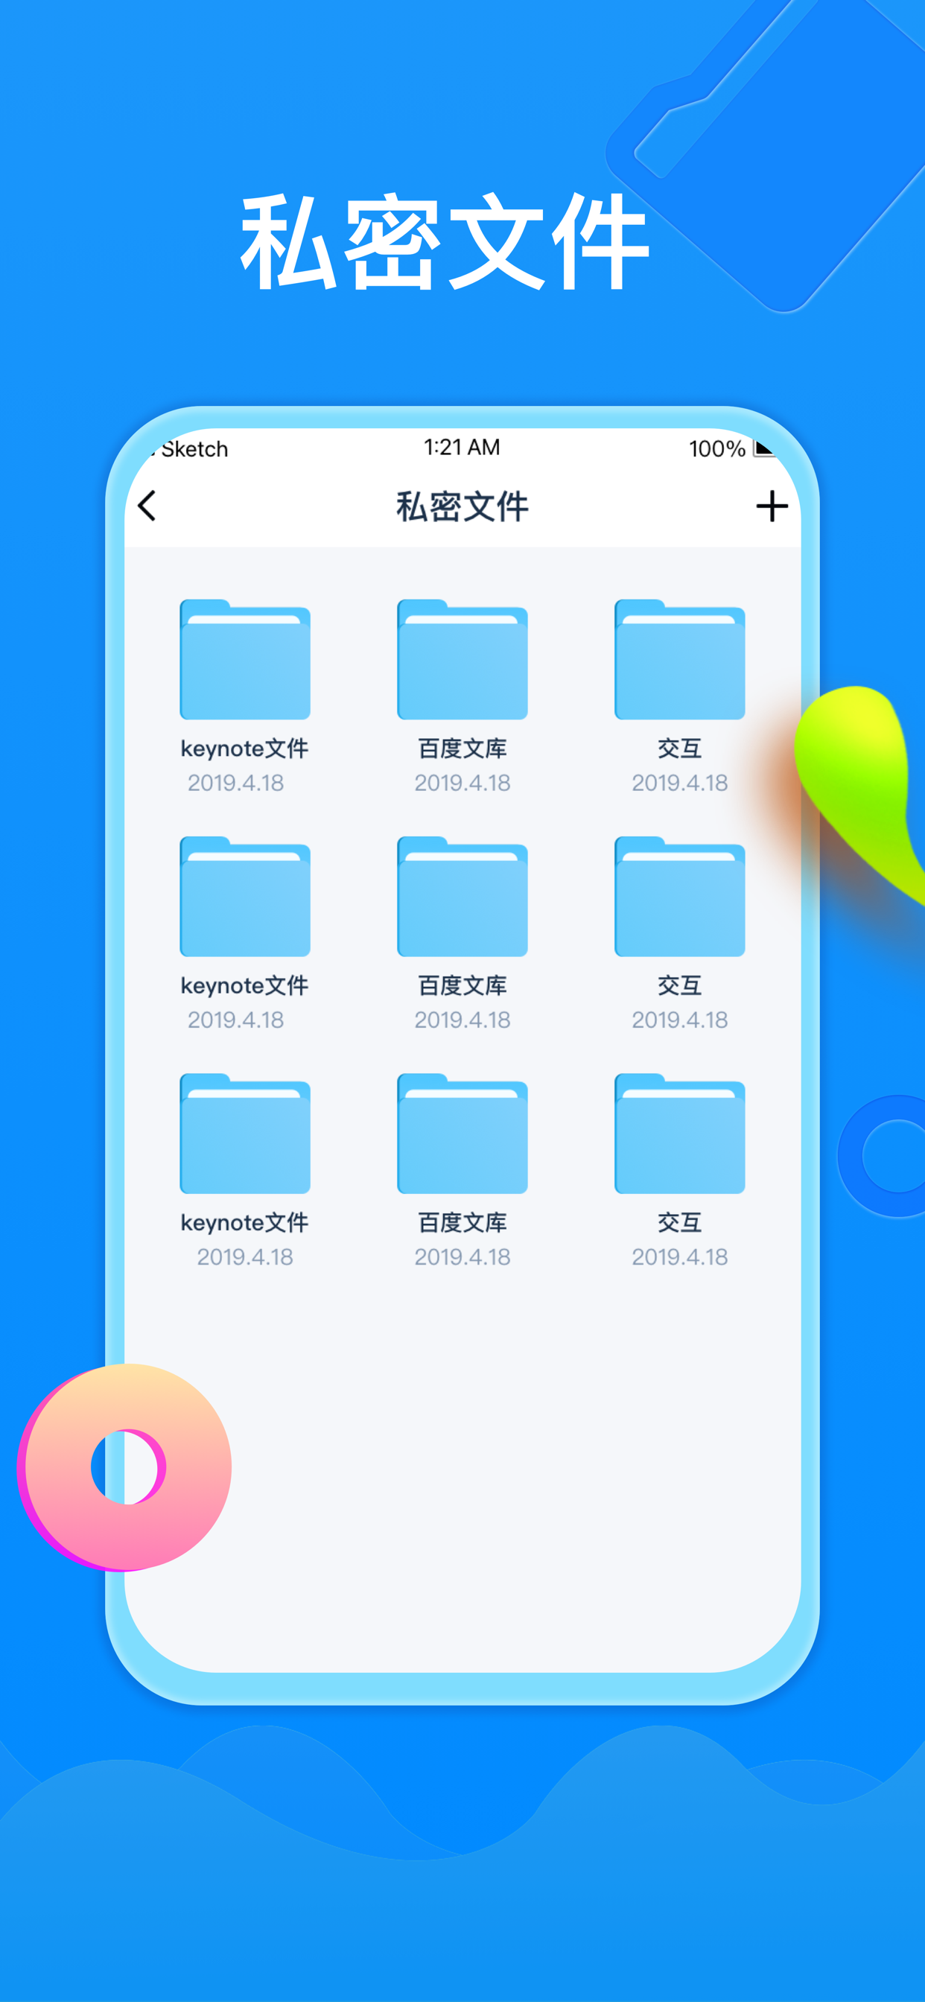Open 交互 folder in first row
925x2002 pixels.
[680, 659]
